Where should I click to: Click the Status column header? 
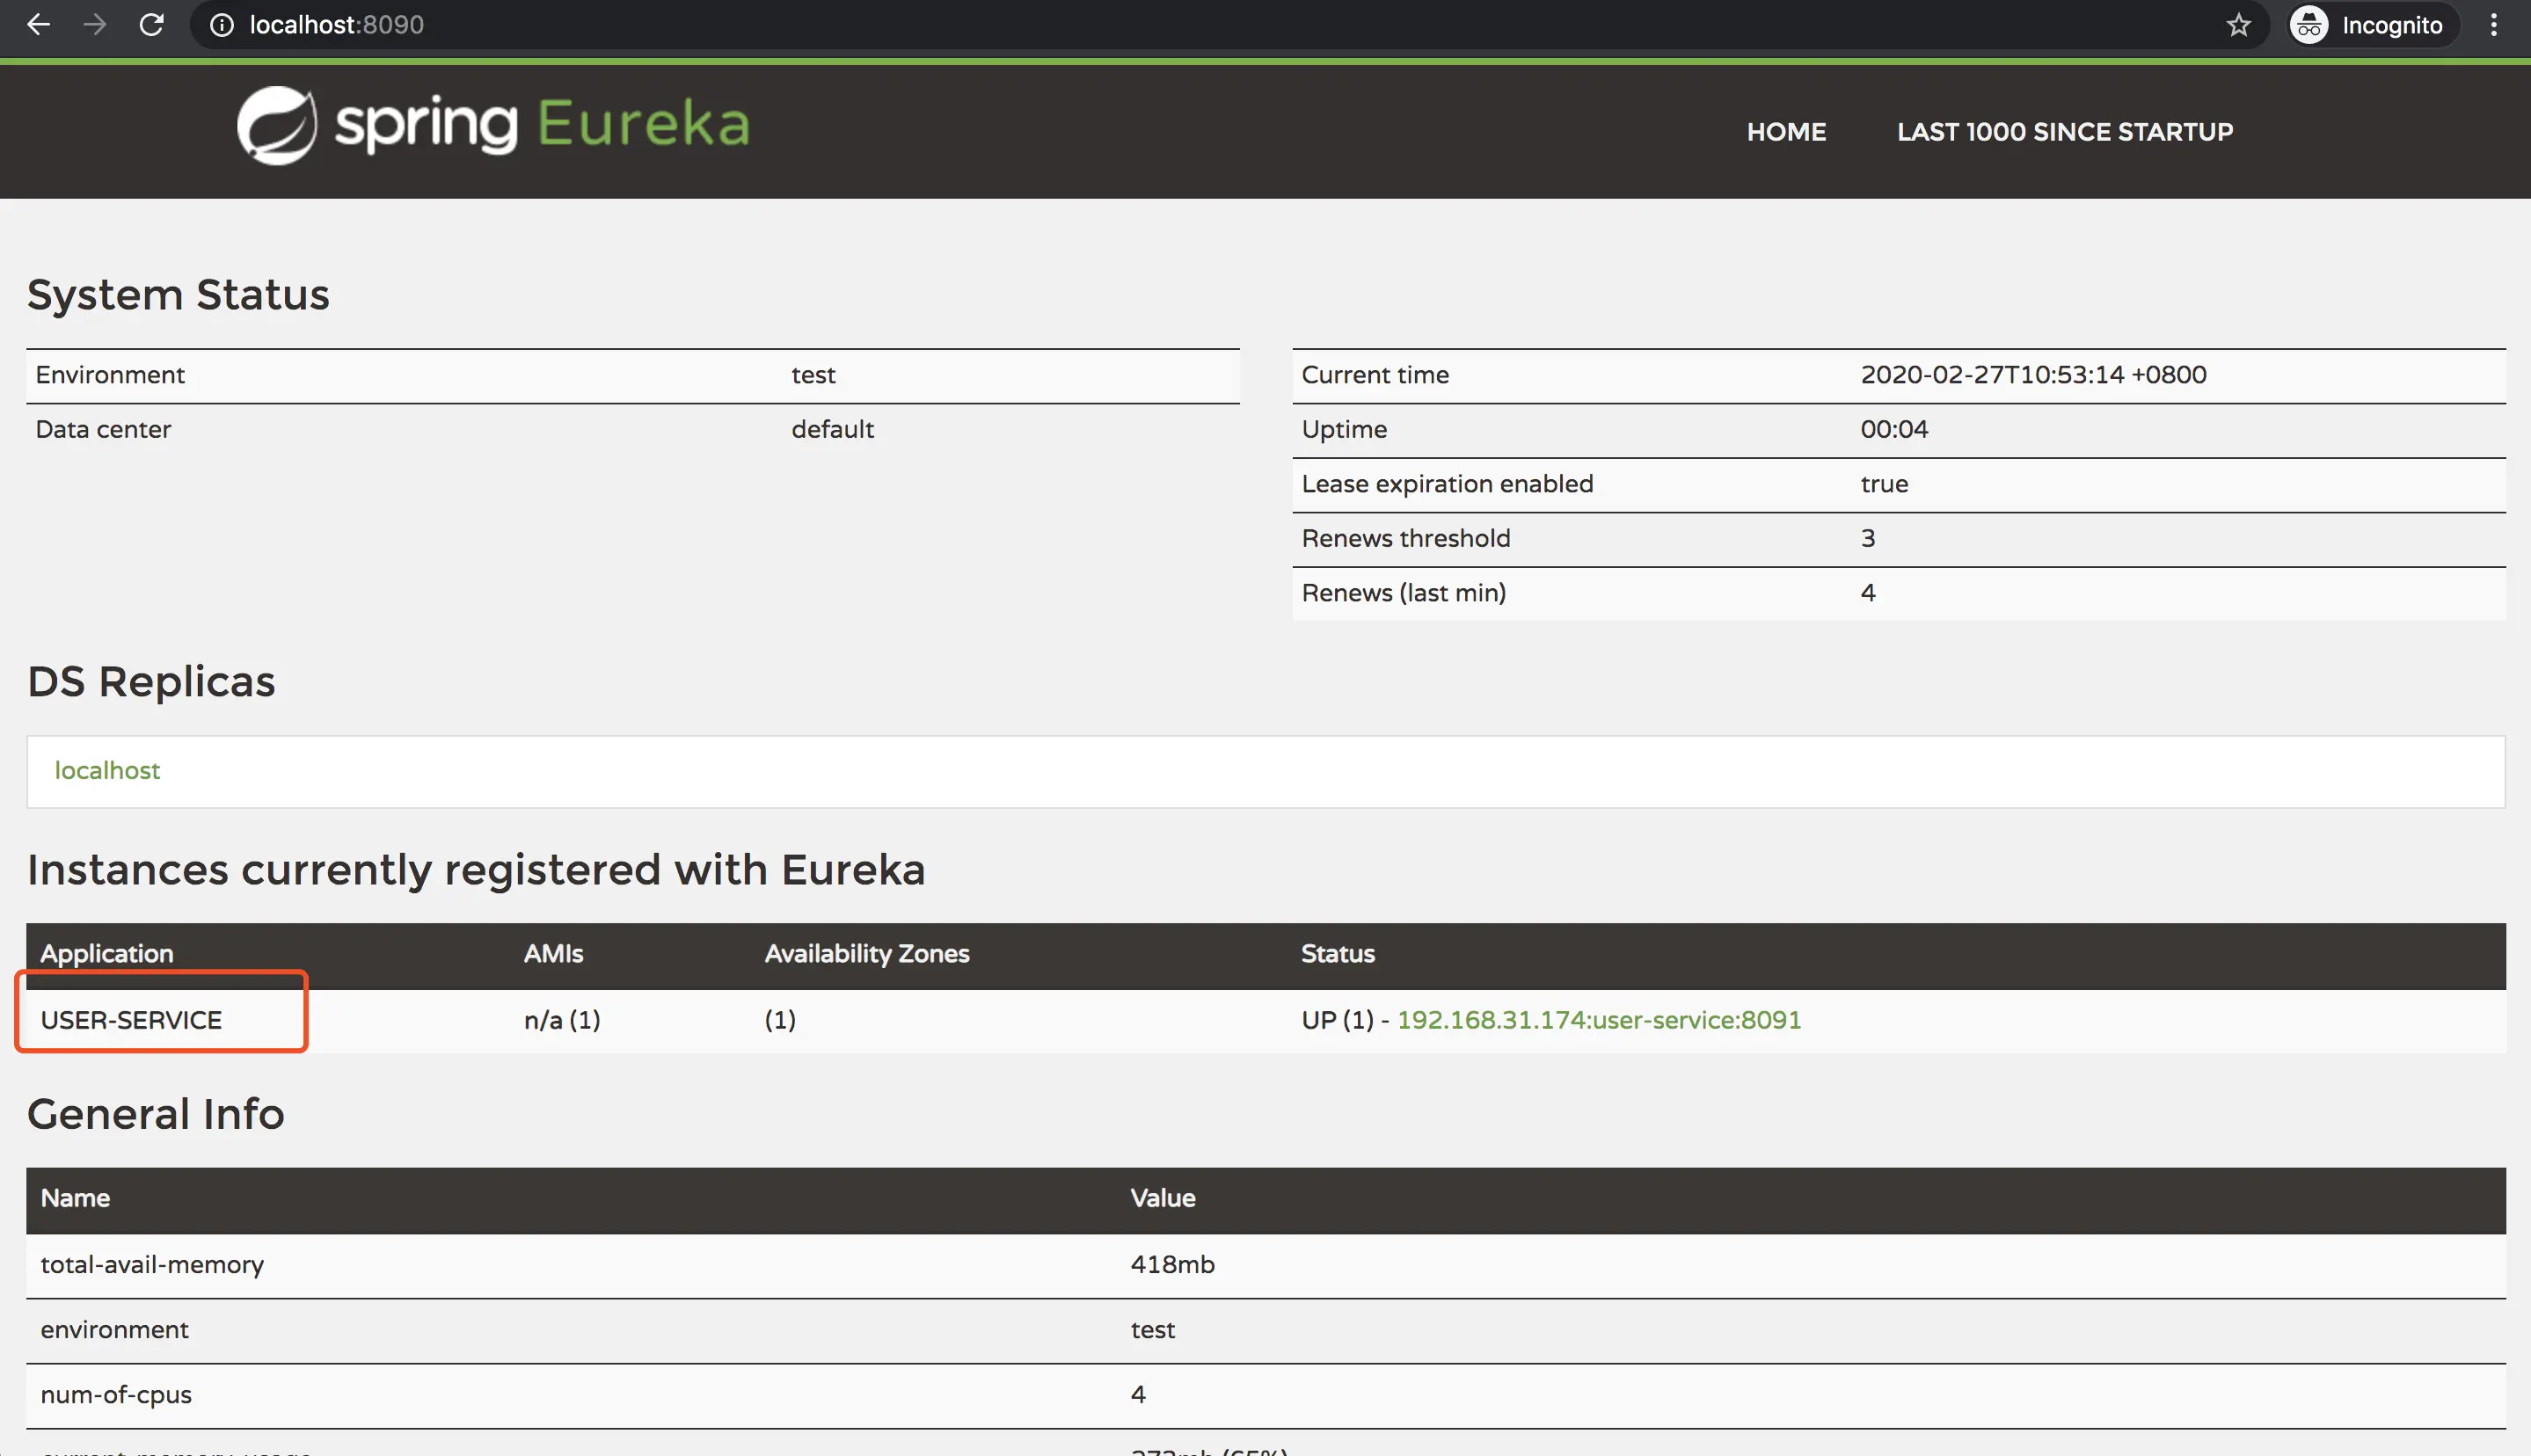pos(1338,953)
